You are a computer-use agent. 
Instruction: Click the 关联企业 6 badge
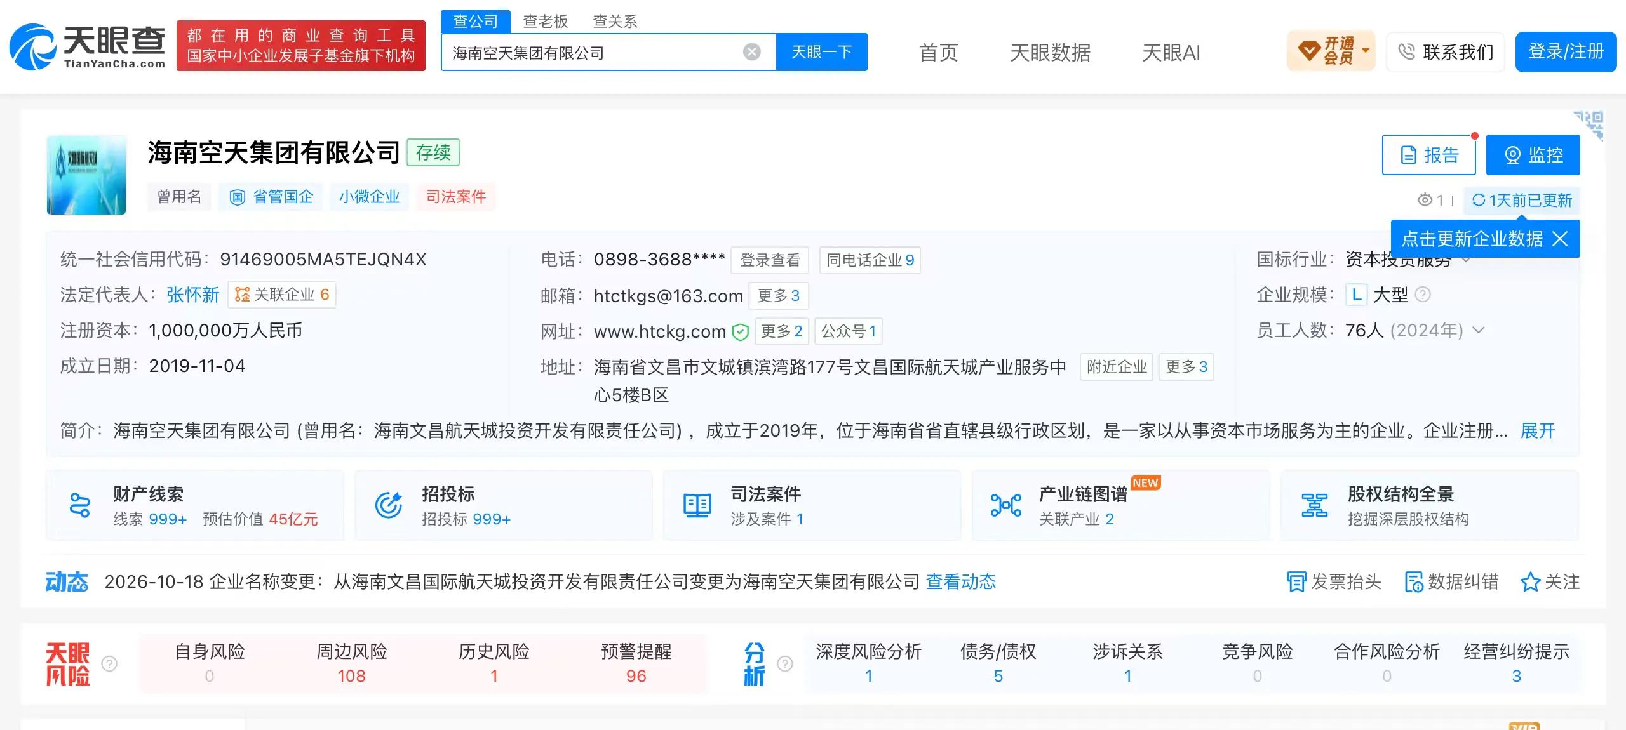pyautogui.click(x=282, y=295)
